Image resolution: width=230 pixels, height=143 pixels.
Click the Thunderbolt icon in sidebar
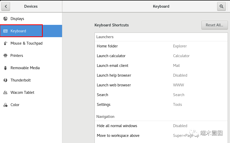5,80
